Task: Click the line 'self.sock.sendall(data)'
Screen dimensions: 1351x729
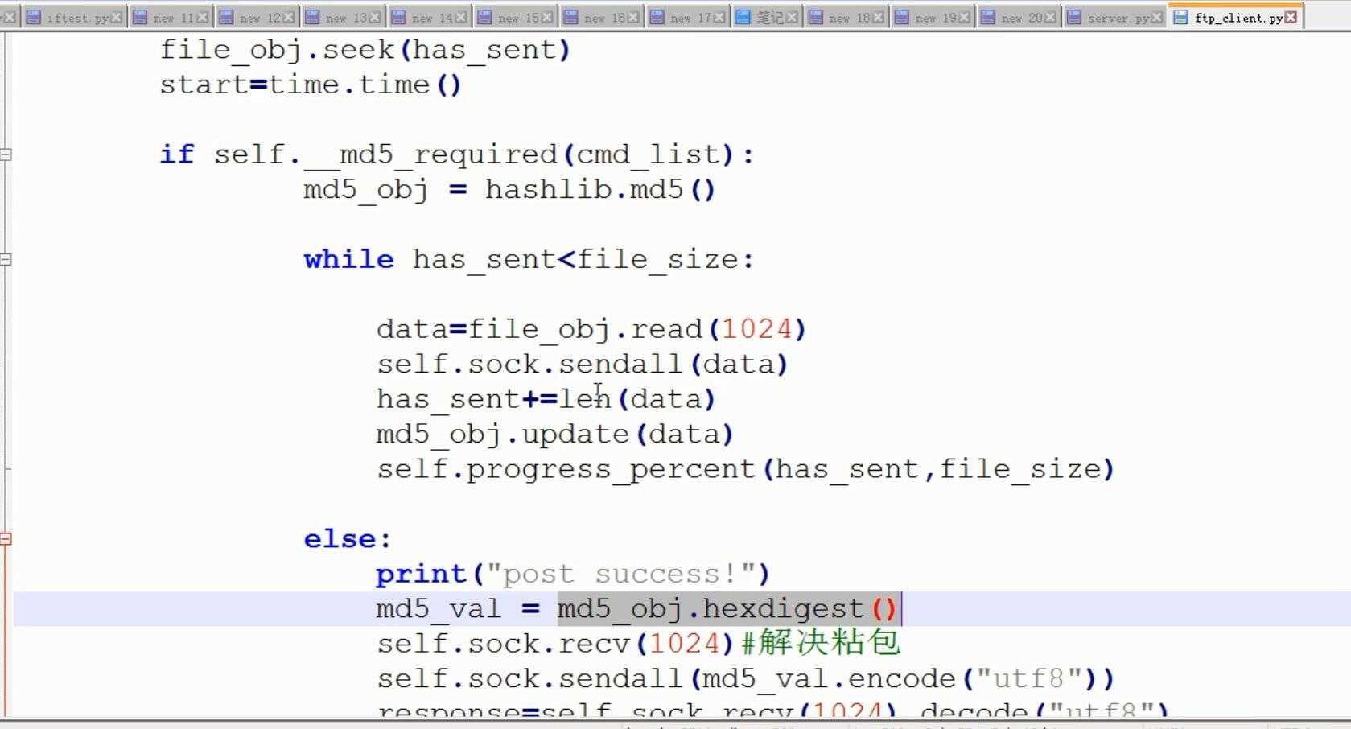Action: [582, 364]
